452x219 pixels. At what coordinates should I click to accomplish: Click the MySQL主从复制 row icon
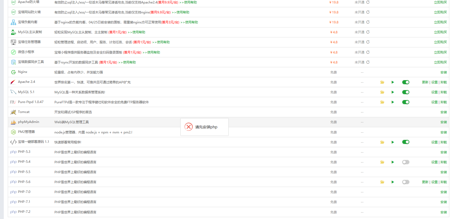13,32
